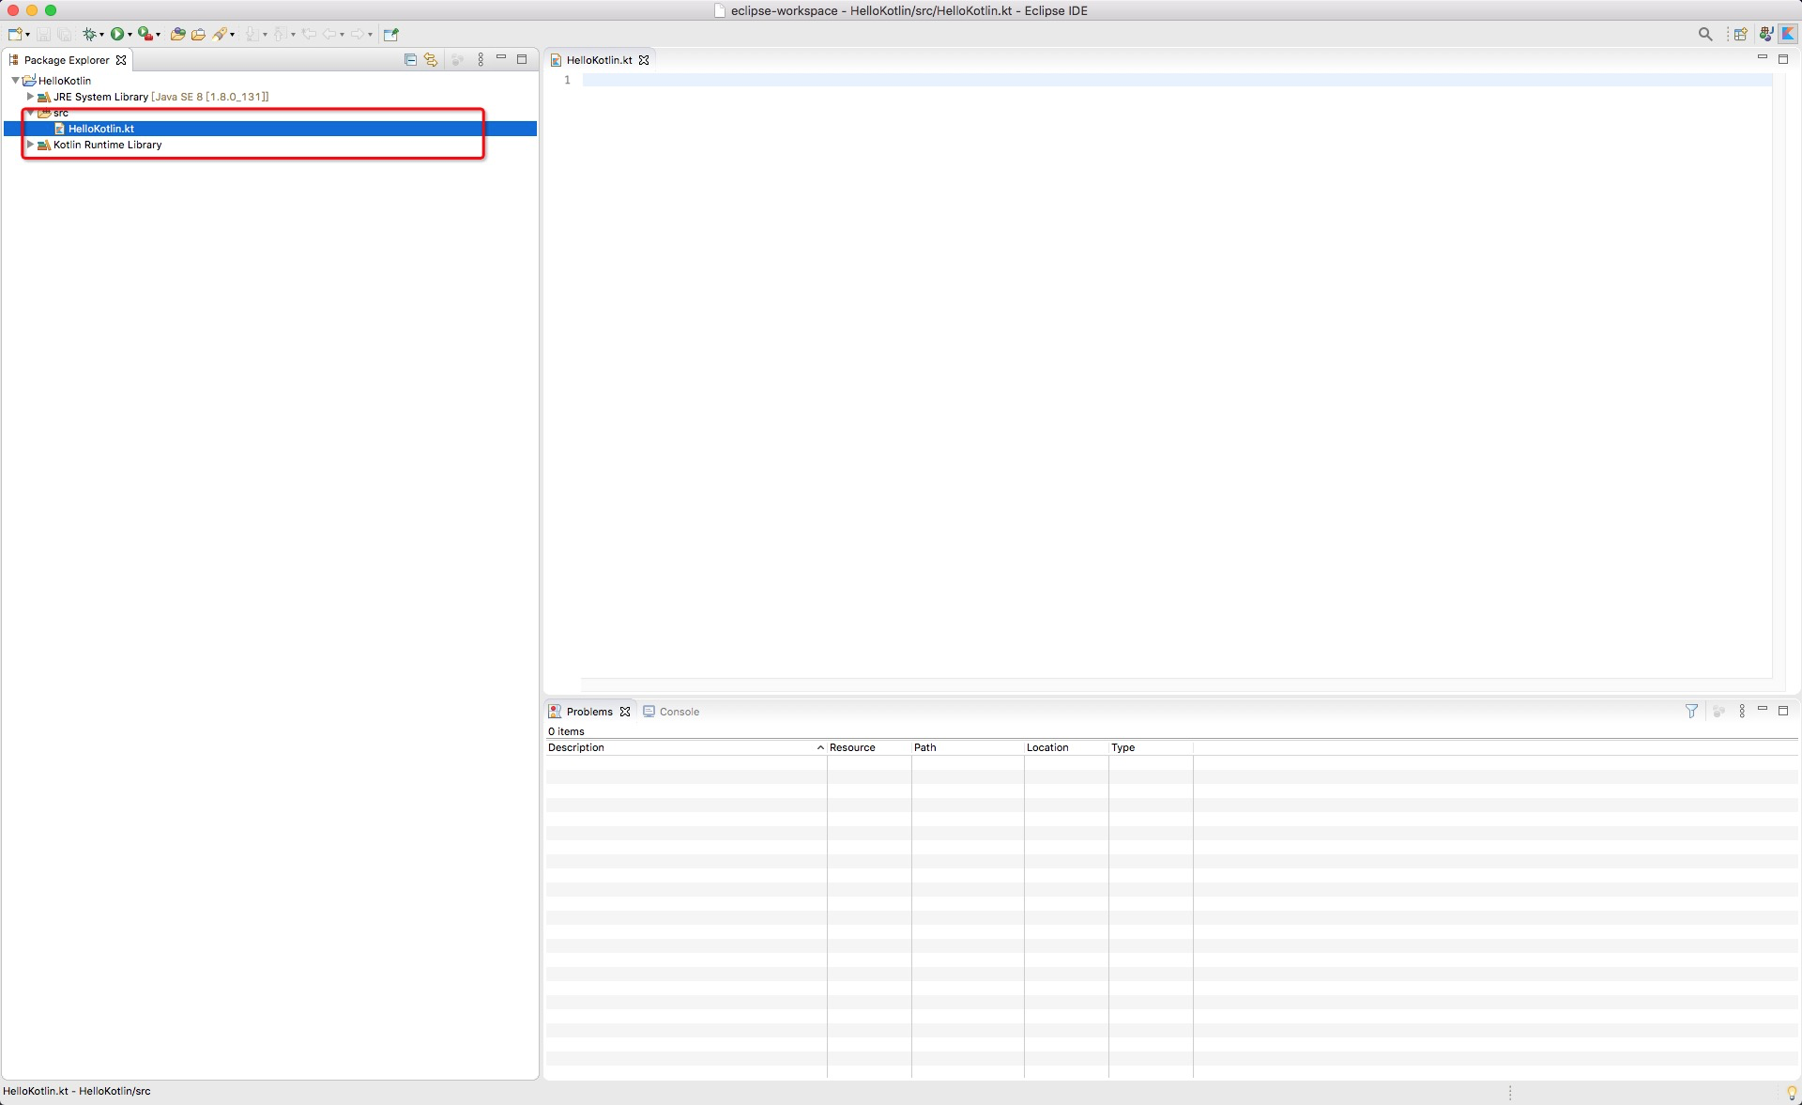Sort by Path column header
The image size is (1802, 1105).
pos(968,747)
